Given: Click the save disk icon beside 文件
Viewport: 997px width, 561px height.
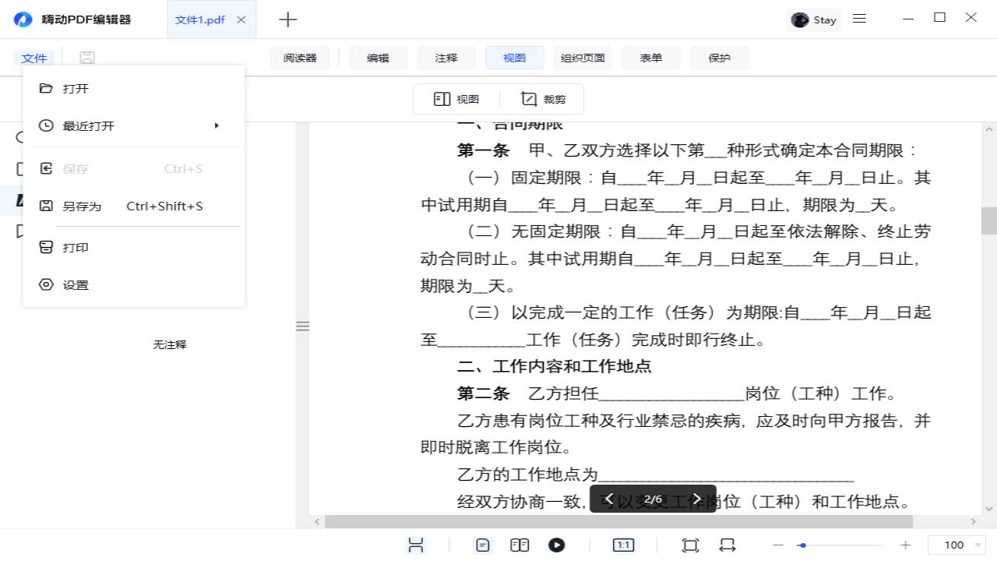Looking at the screenshot, I should click(87, 58).
